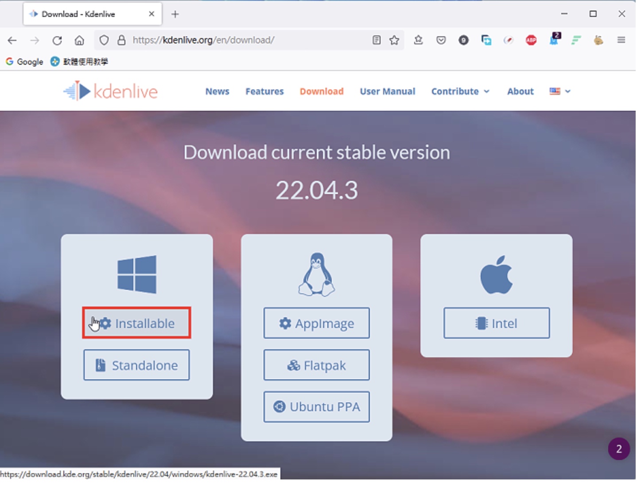Bookmark this page with the star icon
This screenshot has height=483, width=637.
point(394,40)
